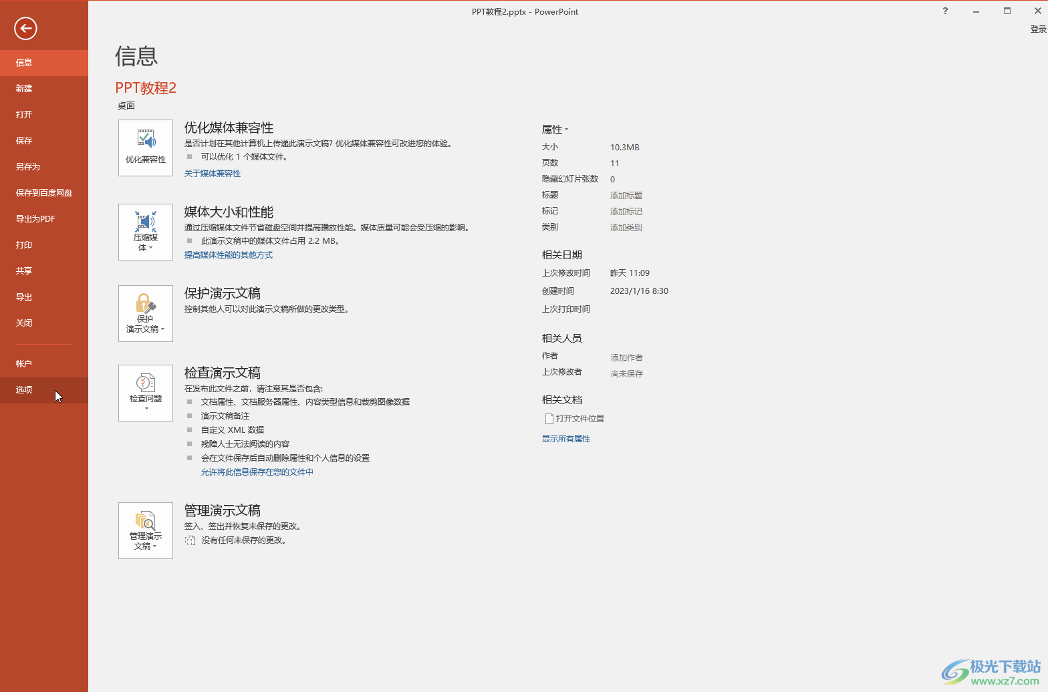
Task: Click the 桌面 file location text
Action: [x=126, y=106]
